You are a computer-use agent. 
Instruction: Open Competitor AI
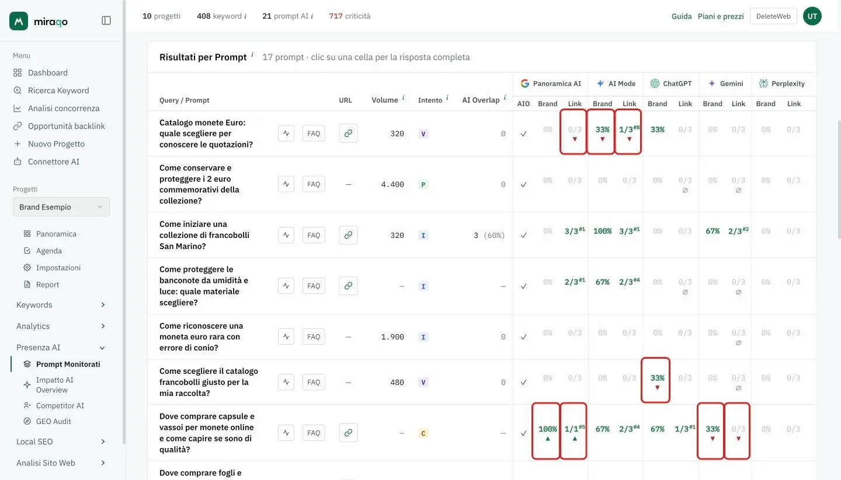tap(60, 405)
